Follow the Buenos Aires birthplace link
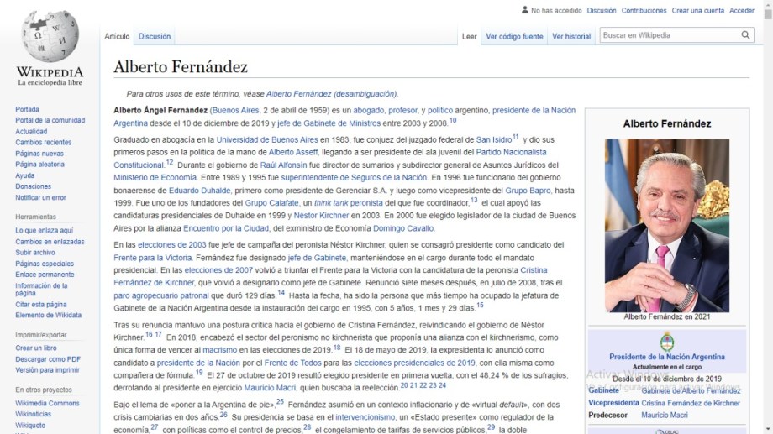The width and height of the screenshot is (773, 434). (235, 110)
